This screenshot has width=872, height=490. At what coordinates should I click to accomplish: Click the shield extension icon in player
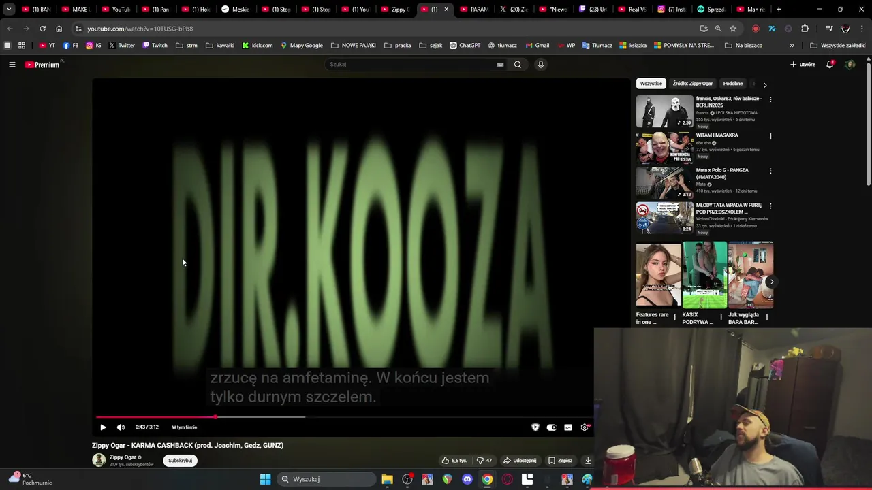click(535, 427)
